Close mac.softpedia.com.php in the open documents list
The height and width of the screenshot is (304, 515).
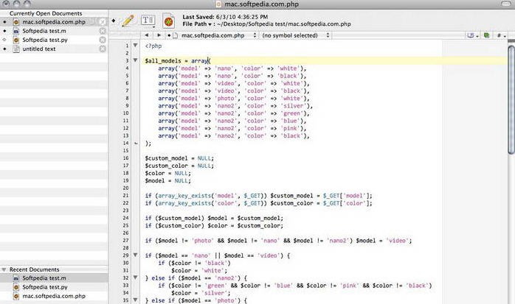103,22
